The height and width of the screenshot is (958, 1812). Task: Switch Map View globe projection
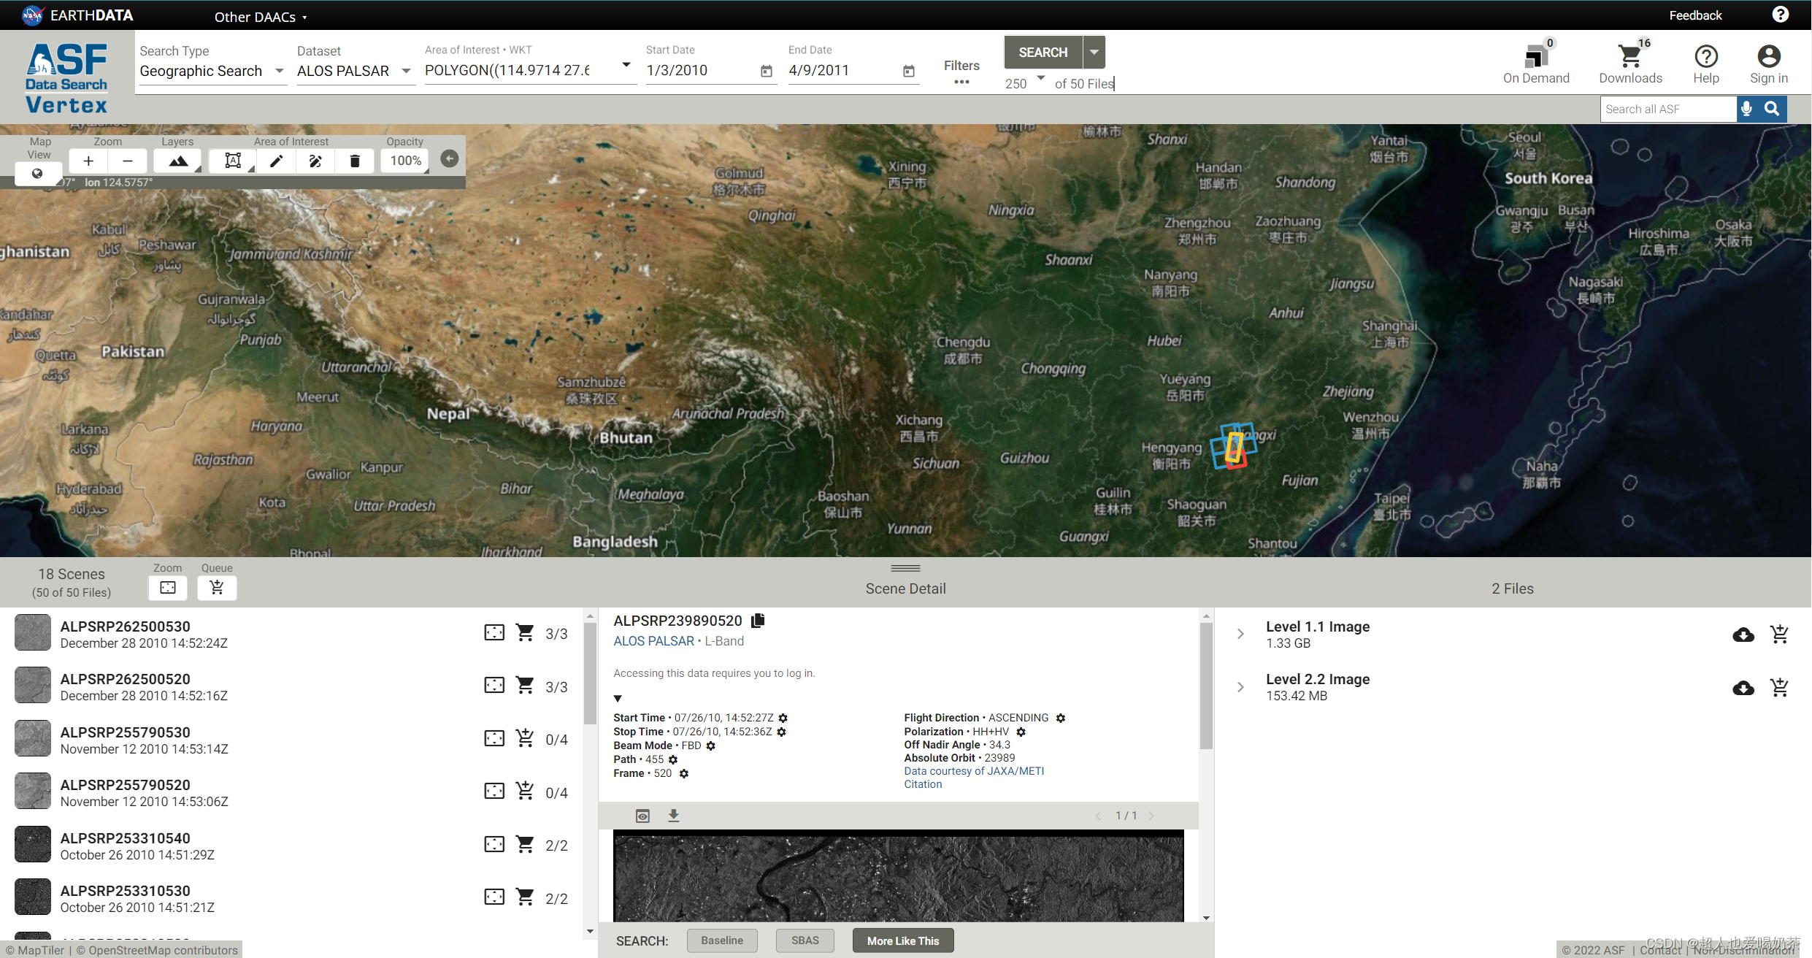pos(37,174)
